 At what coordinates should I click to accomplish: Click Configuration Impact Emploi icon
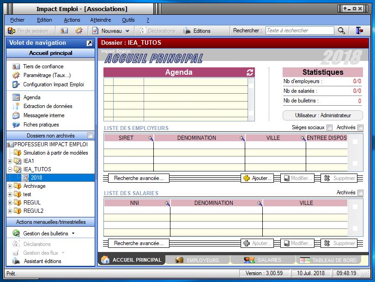pyautogui.click(x=16, y=84)
